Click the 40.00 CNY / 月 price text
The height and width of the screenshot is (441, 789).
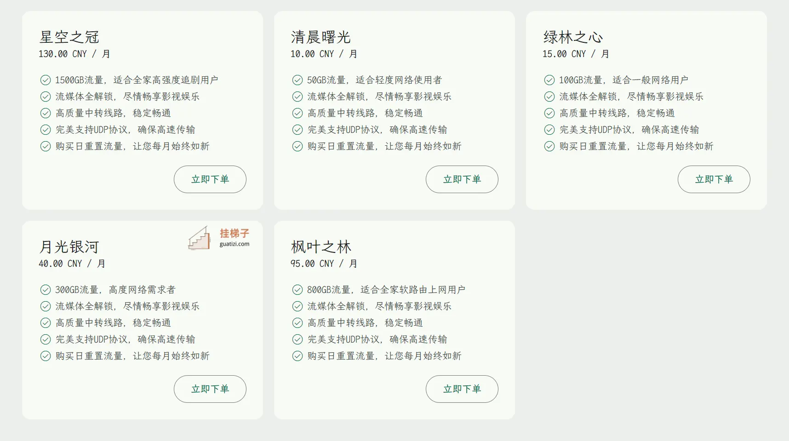point(72,263)
